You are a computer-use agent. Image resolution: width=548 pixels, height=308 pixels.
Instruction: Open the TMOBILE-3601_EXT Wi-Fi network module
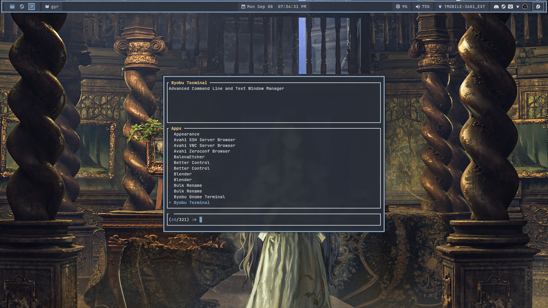coord(462,7)
